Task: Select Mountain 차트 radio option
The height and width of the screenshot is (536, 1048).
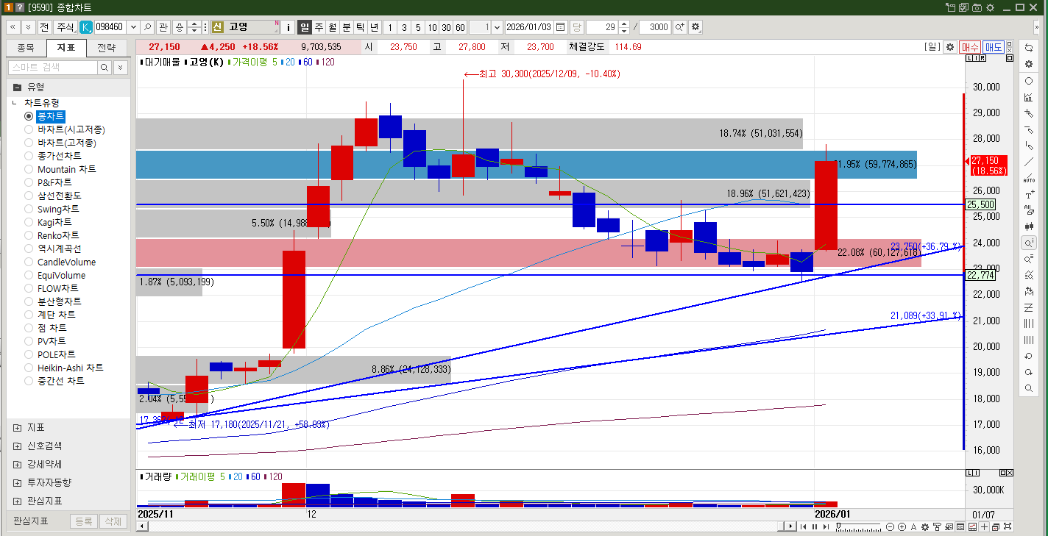Action: 29,169
